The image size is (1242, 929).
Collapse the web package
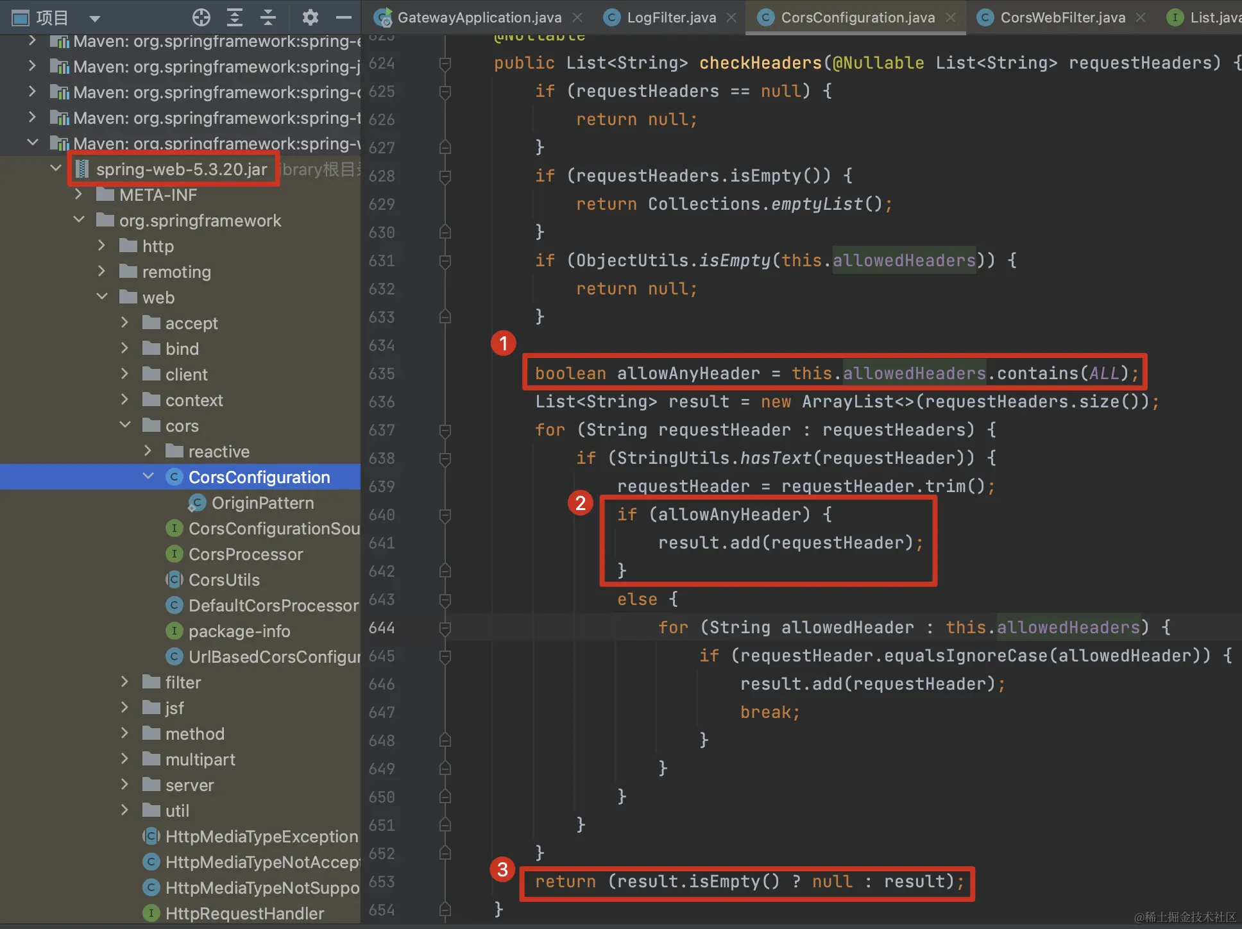point(102,296)
